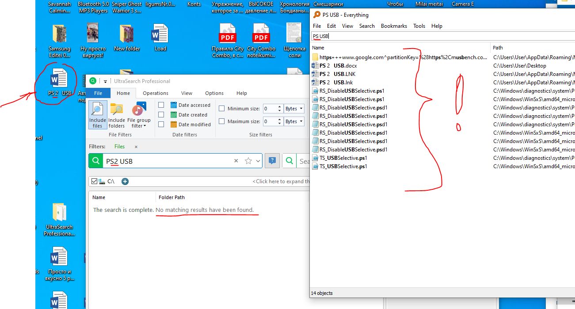
Task: Open the Tools menu in Everything
Action: pos(419,26)
